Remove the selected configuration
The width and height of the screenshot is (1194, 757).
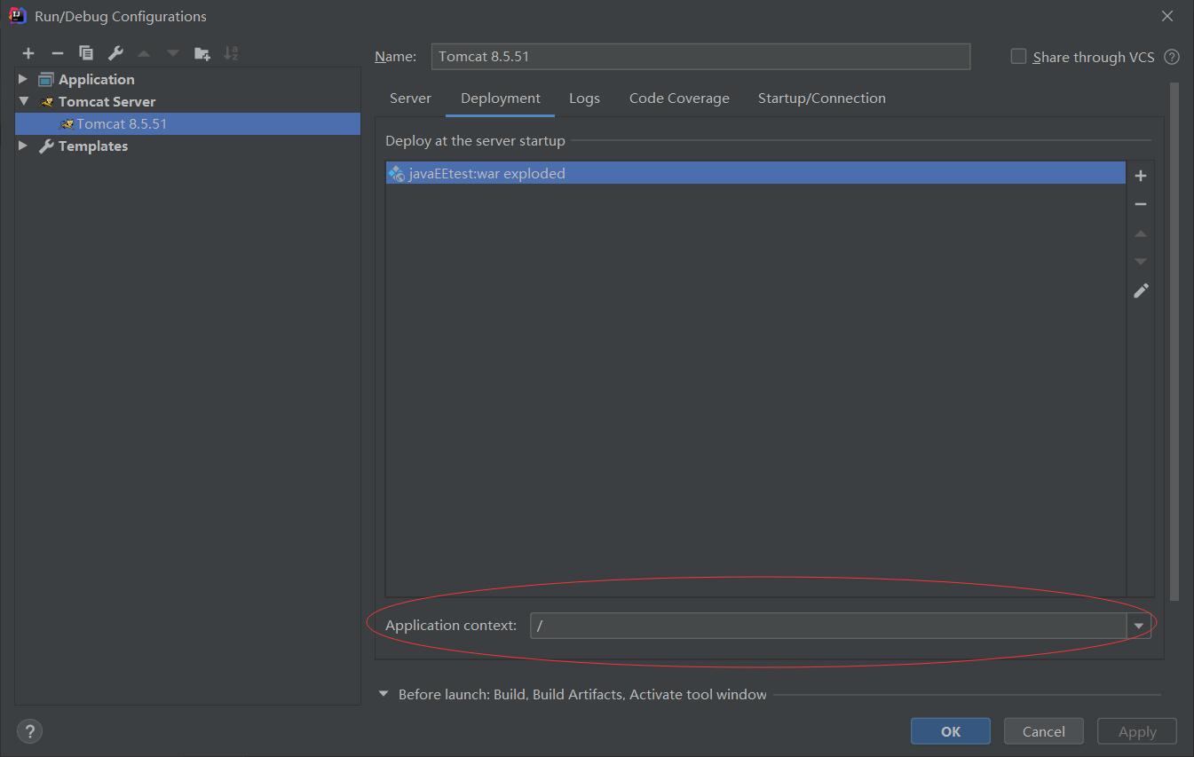pos(57,53)
